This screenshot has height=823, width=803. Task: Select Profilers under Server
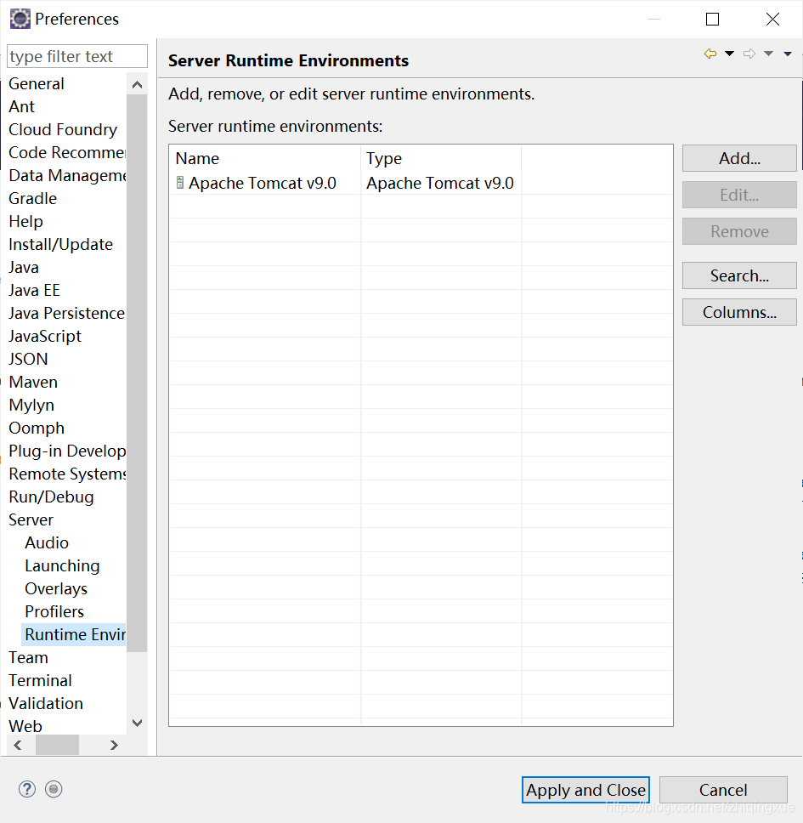[x=54, y=611]
